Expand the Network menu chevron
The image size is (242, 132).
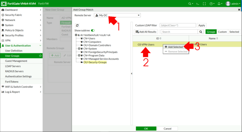(x=40, y=20)
